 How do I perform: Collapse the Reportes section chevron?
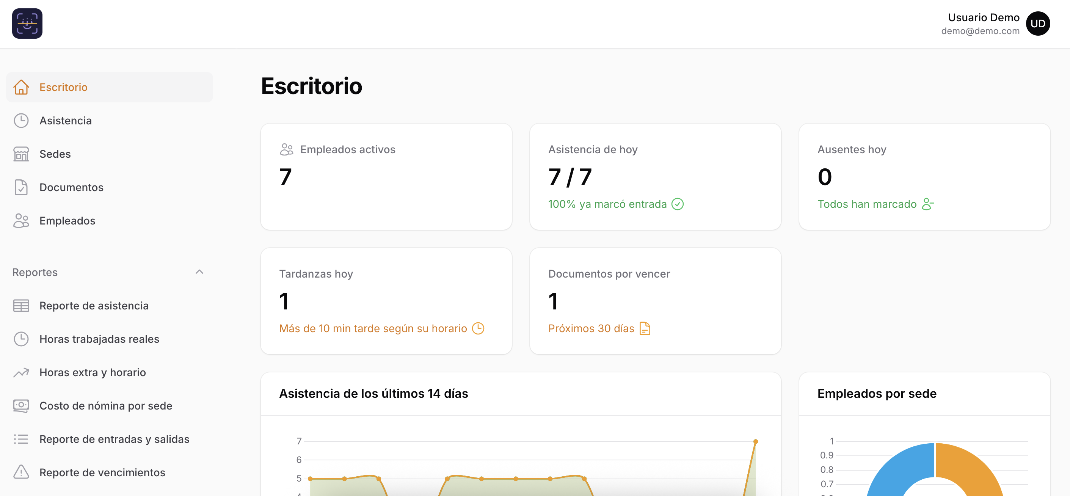[199, 272]
